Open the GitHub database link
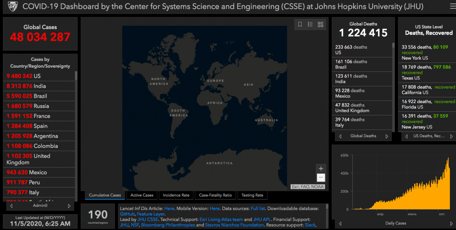Viewport: 456px width, 230px height. [x=127, y=214]
